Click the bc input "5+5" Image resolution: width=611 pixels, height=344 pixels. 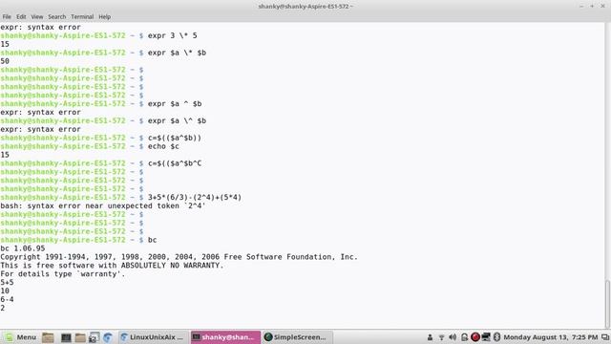[7, 283]
